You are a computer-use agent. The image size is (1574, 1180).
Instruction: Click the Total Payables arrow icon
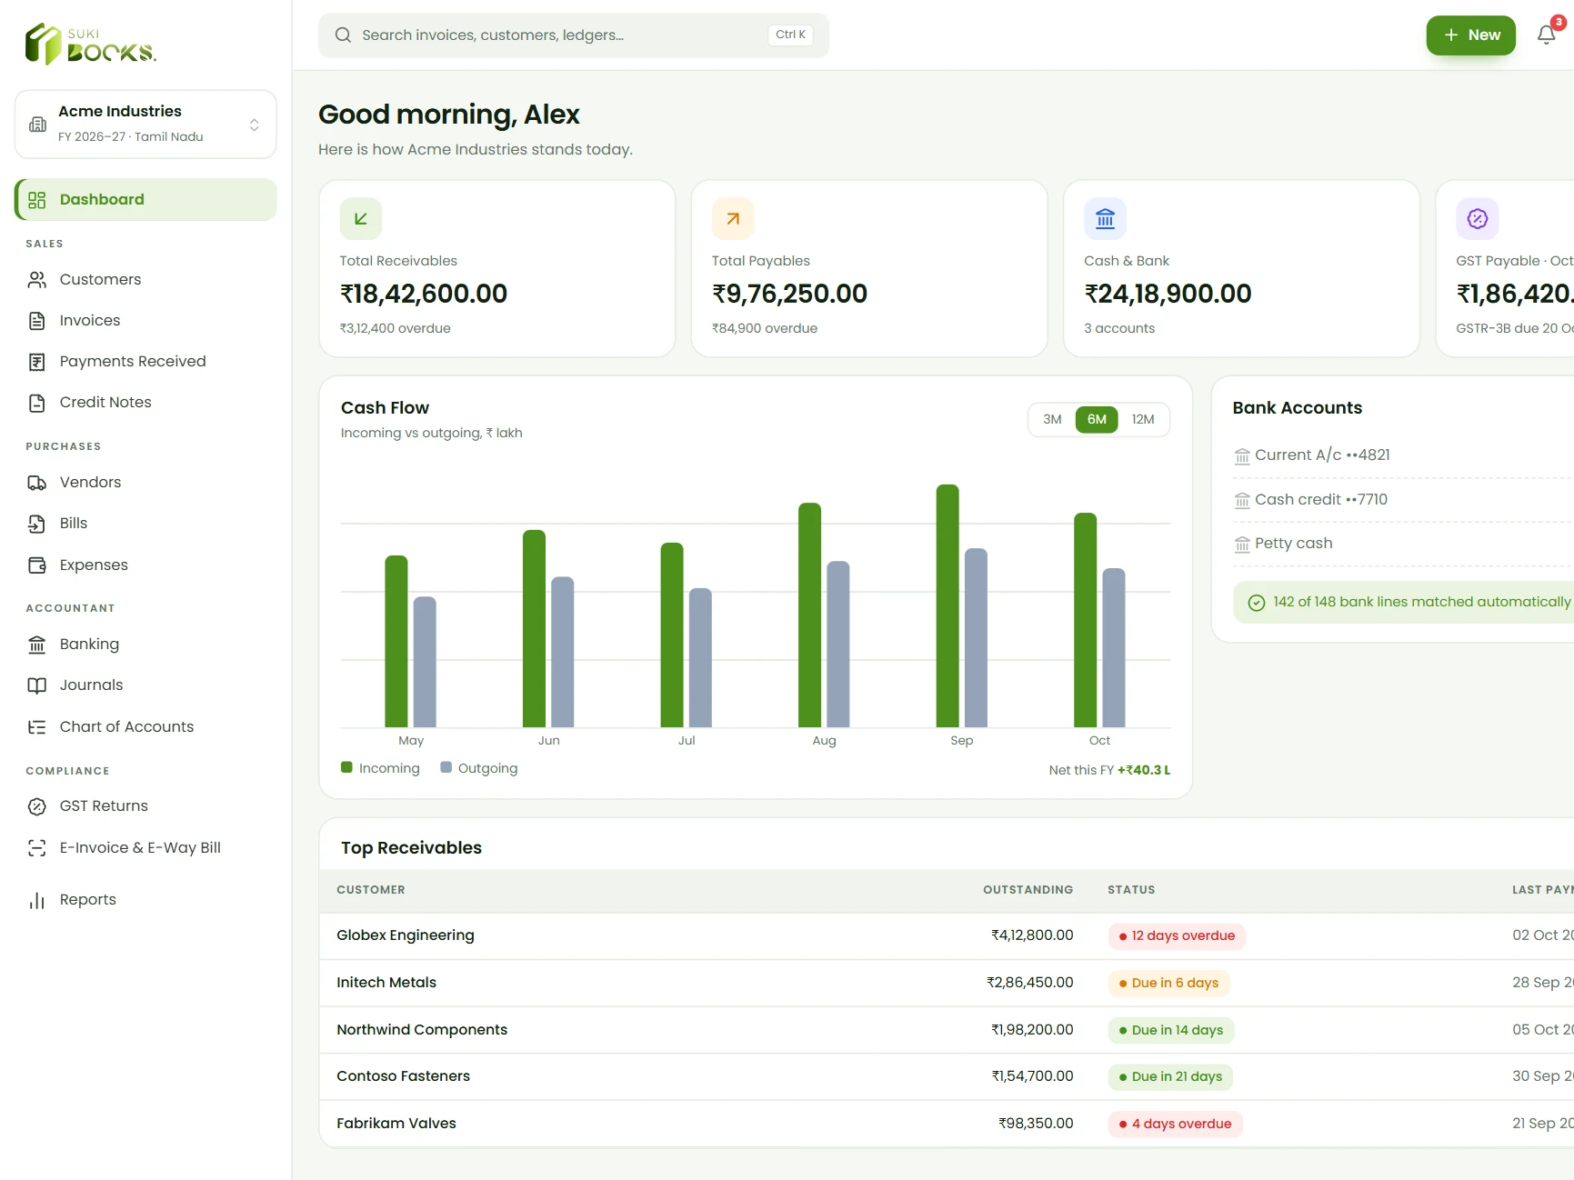point(733,218)
